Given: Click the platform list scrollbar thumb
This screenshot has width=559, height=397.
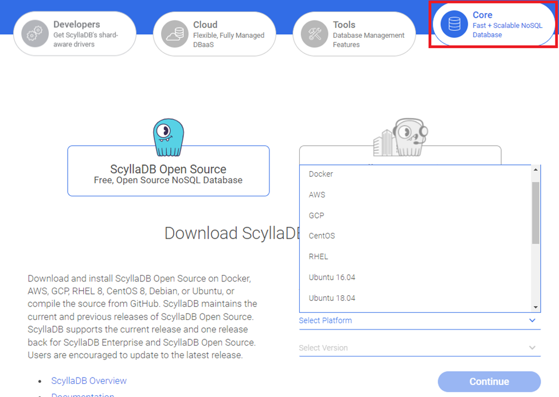Looking at the screenshot, I should [x=535, y=213].
